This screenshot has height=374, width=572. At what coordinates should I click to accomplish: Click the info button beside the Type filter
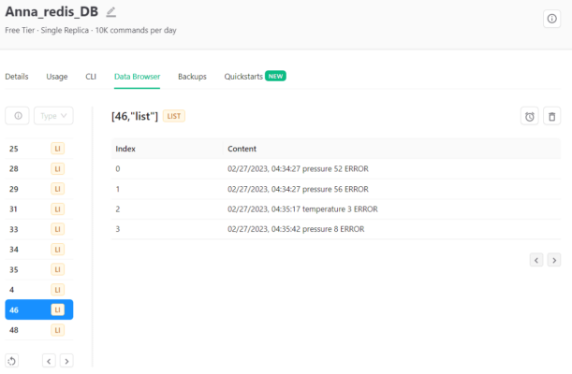(x=17, y=116)
